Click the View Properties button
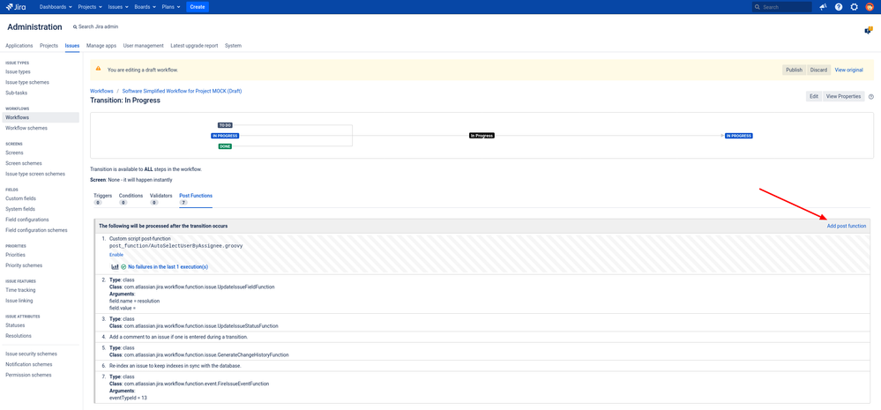This screenshot has width=881, height=410. tap(843, 97)
